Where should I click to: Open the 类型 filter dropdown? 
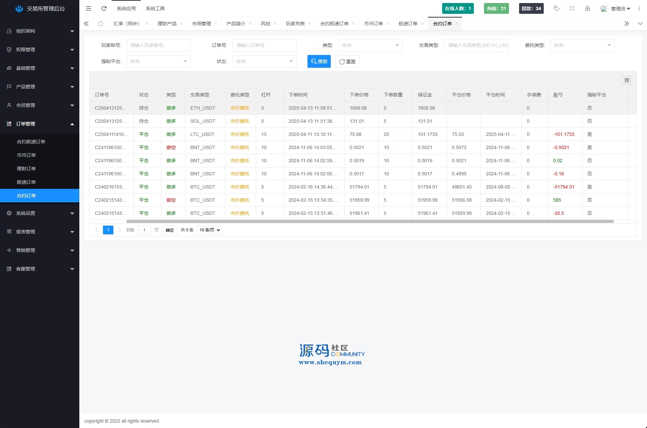(370, 45)
